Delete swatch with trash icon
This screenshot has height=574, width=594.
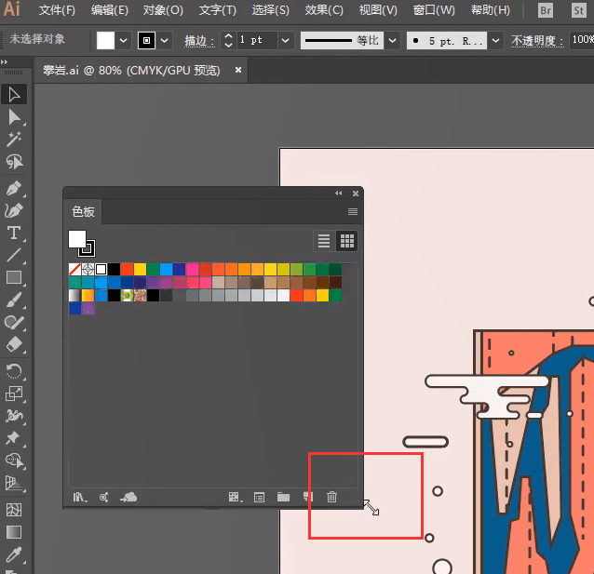click(x=331, y=497)
